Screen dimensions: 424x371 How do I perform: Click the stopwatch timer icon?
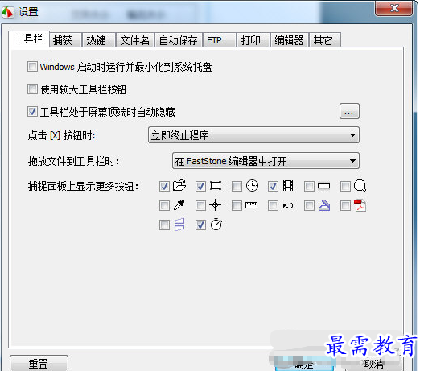click(216, 225)
